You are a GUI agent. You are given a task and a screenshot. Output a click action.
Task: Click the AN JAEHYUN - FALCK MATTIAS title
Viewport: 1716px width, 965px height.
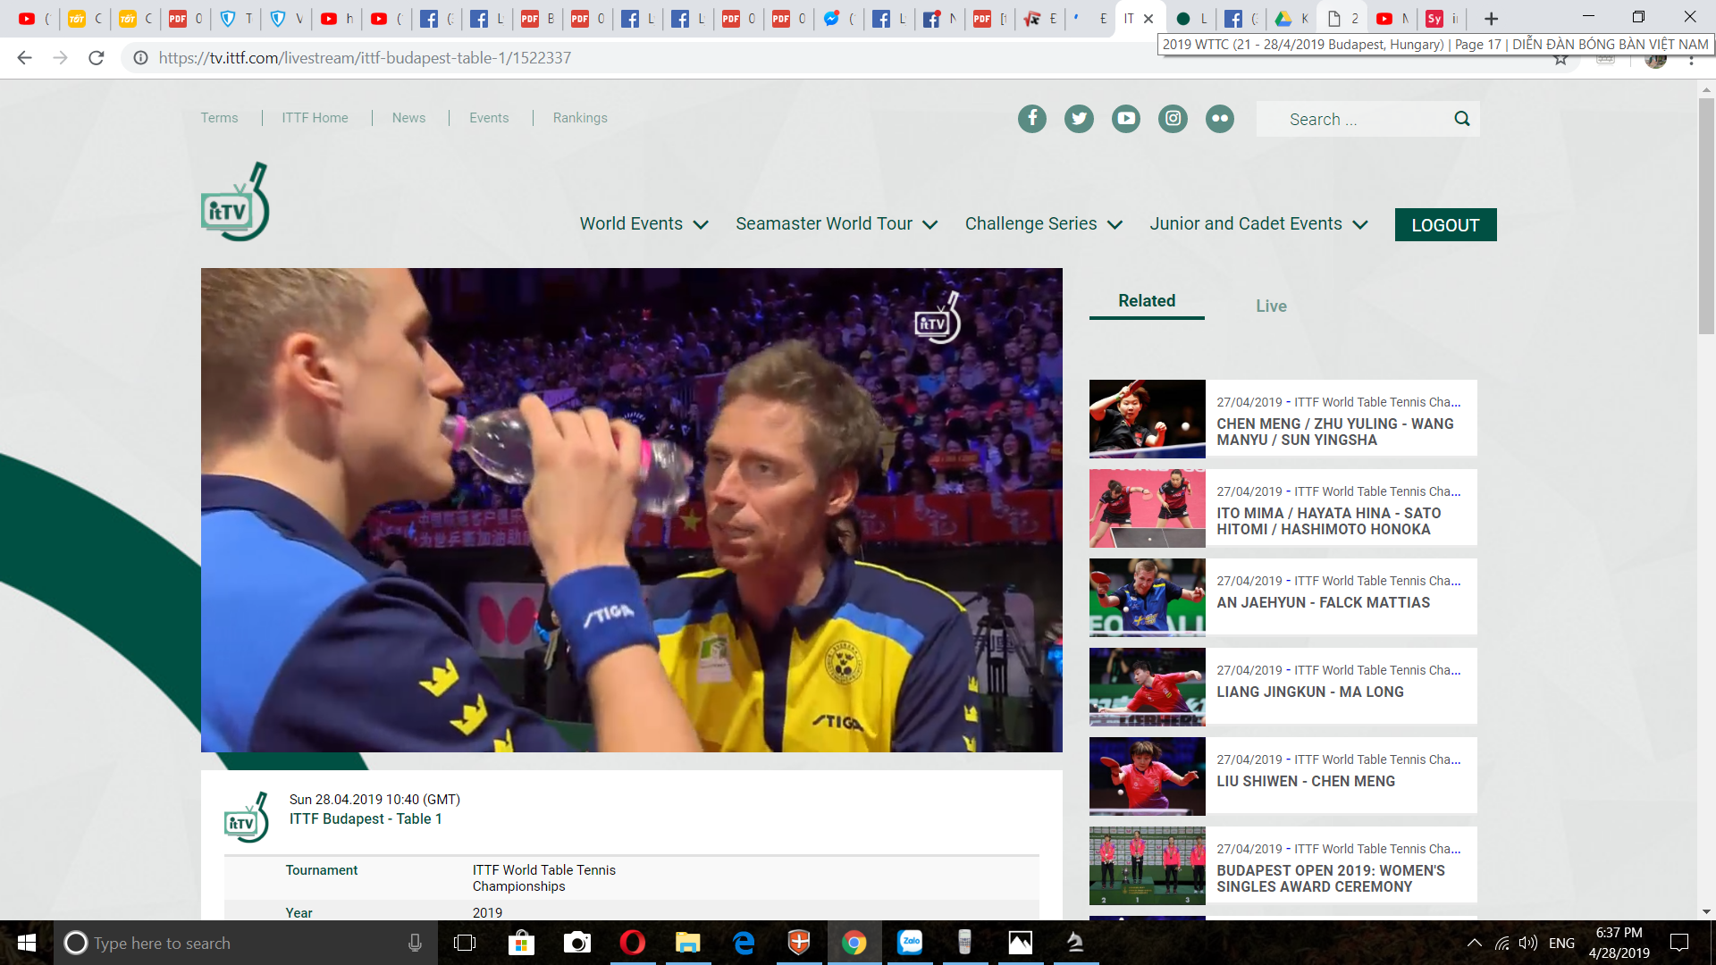tap(1323, 603)
